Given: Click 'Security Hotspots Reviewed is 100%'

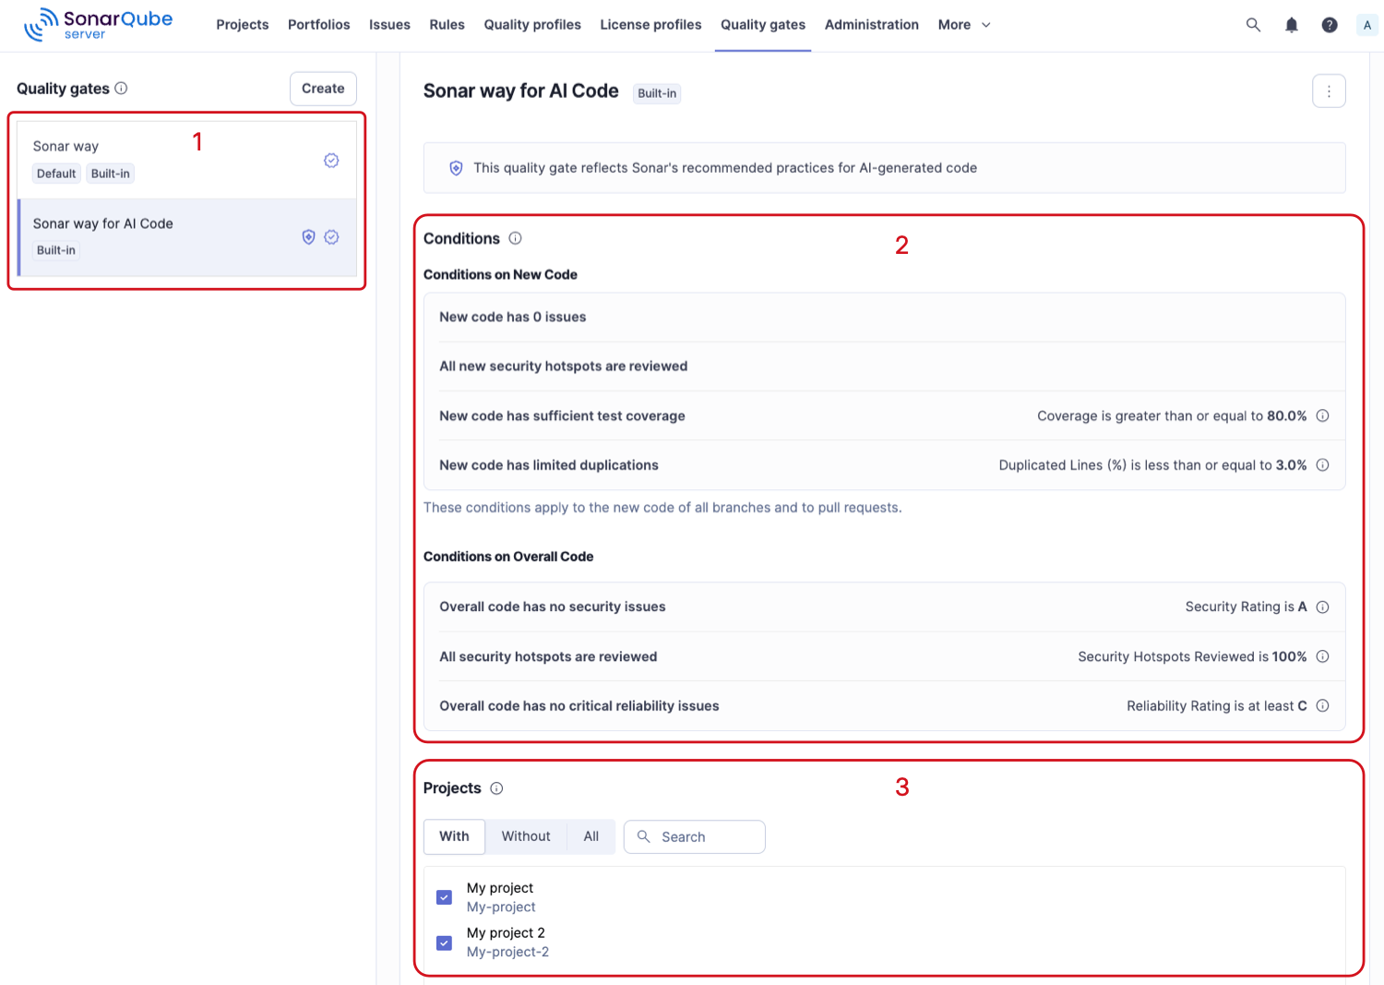Looking at the screenshot, I should (1192, 656).
